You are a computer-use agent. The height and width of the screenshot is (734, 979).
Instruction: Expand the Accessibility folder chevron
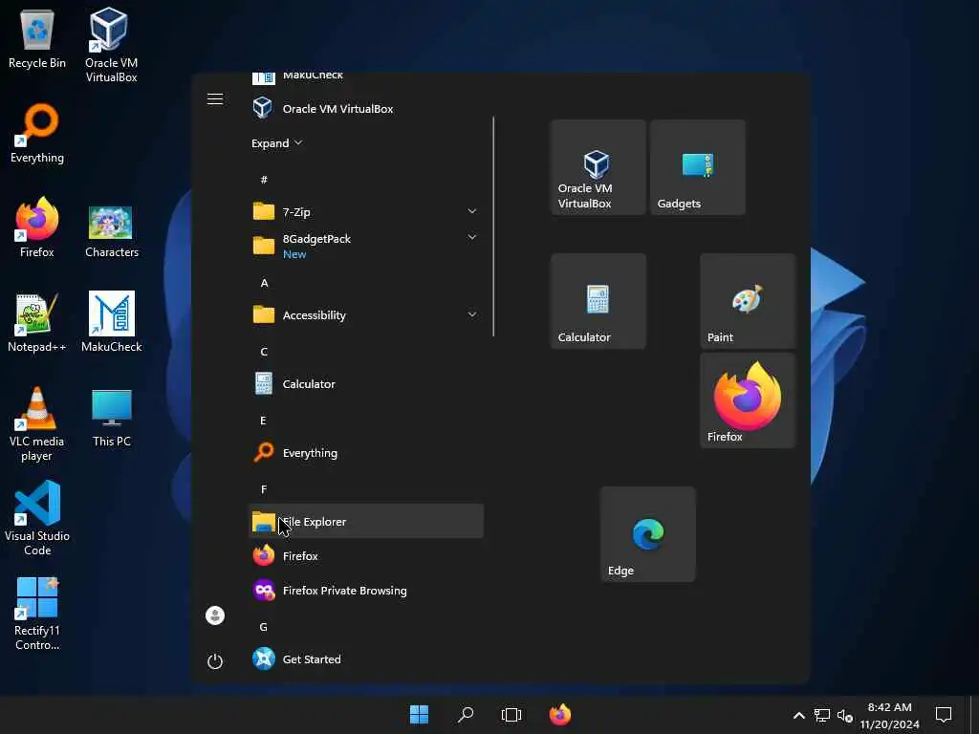tap(472, 315)
